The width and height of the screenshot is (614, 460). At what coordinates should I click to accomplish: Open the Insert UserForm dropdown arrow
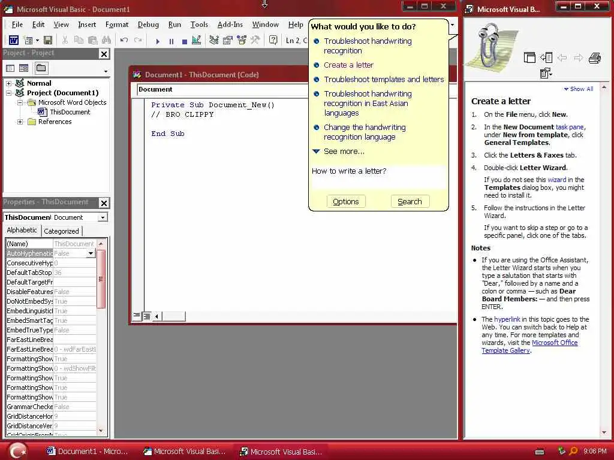click(x=37, y=40)
